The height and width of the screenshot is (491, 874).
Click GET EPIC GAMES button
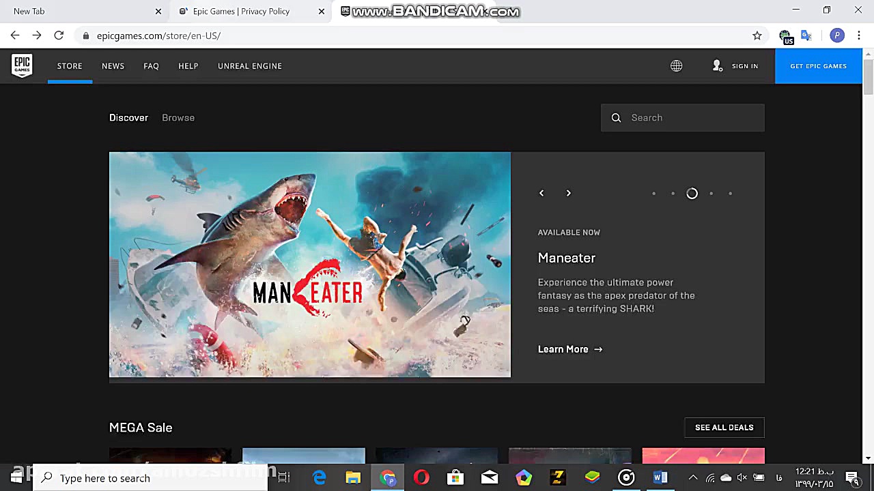(819, 66)
